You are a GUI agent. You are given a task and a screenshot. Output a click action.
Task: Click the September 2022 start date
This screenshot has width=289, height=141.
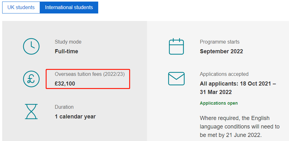221,51
